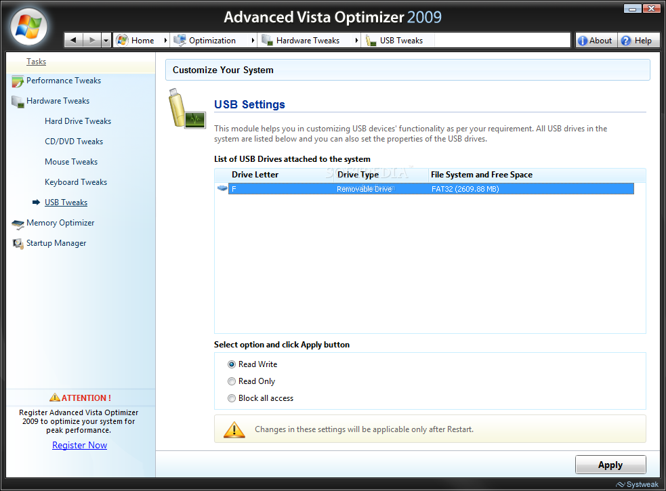The width and height of the screenshot is (666, 491).
Task: Expand the arrow after Hardware Tweaks breadcrumb
Action: [x=356, y=41]
